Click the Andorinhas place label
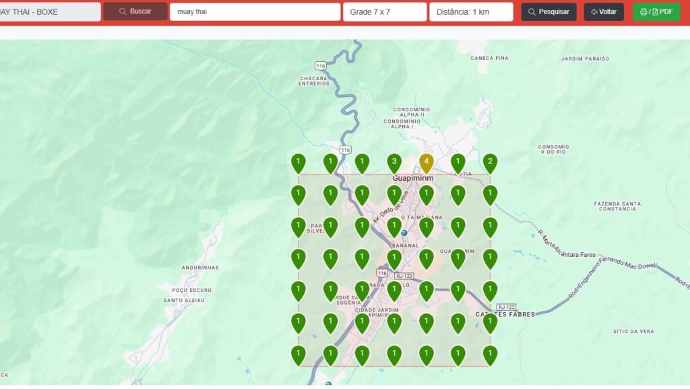This screenshot has width=690, height=389. 200,268
